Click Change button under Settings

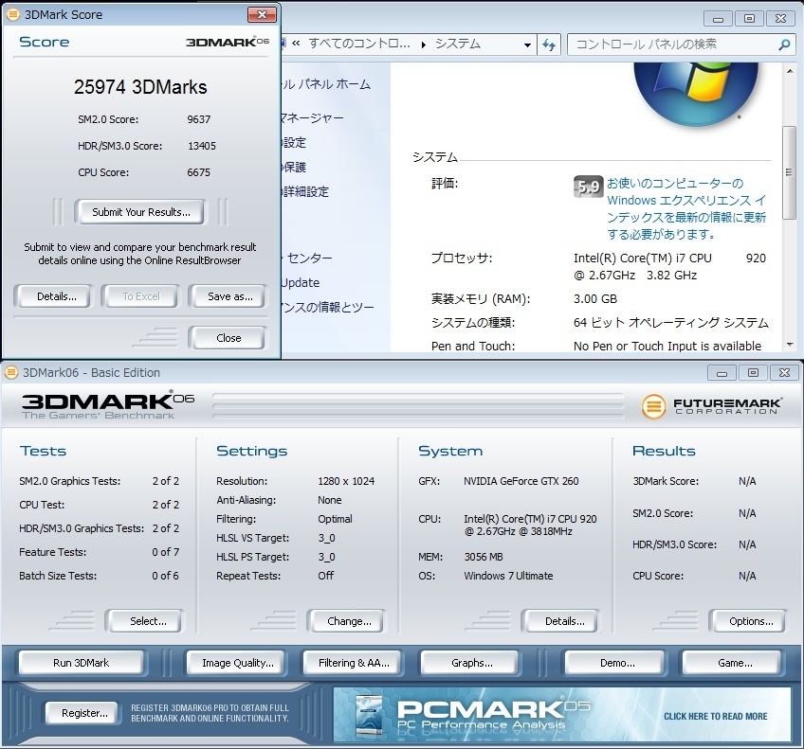click(x=347, y=621)
